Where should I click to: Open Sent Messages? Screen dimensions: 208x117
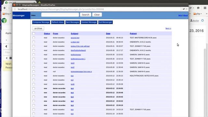[72, 22]
